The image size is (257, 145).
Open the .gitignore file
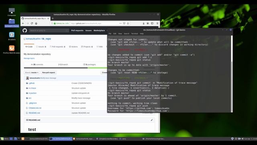pyautogui.click(x=33, y=103)
